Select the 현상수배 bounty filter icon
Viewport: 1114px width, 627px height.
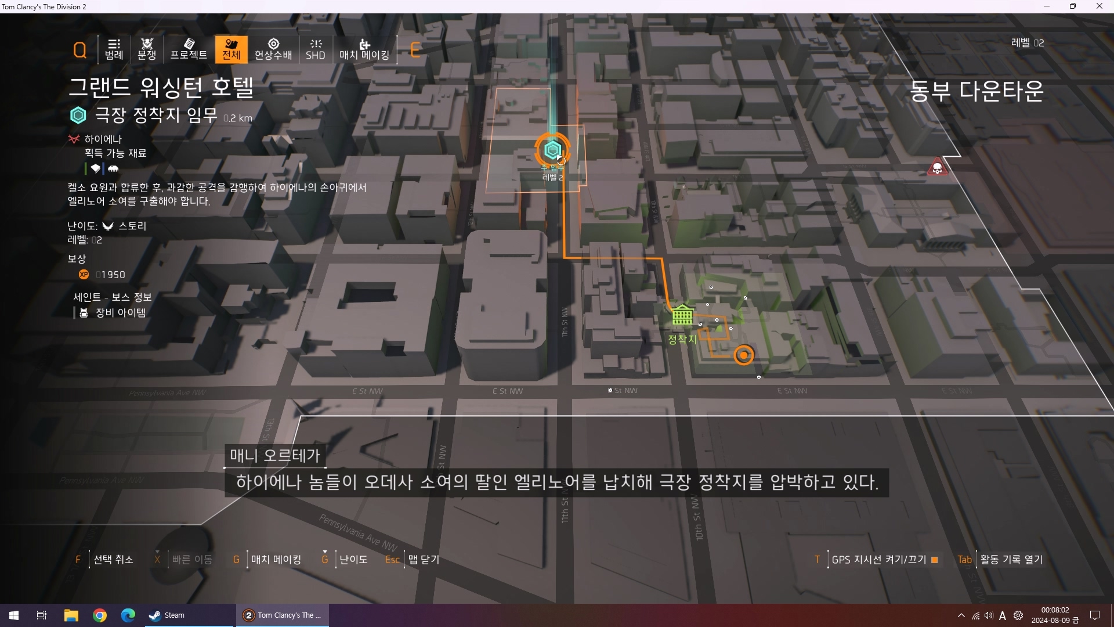[273, 49]
